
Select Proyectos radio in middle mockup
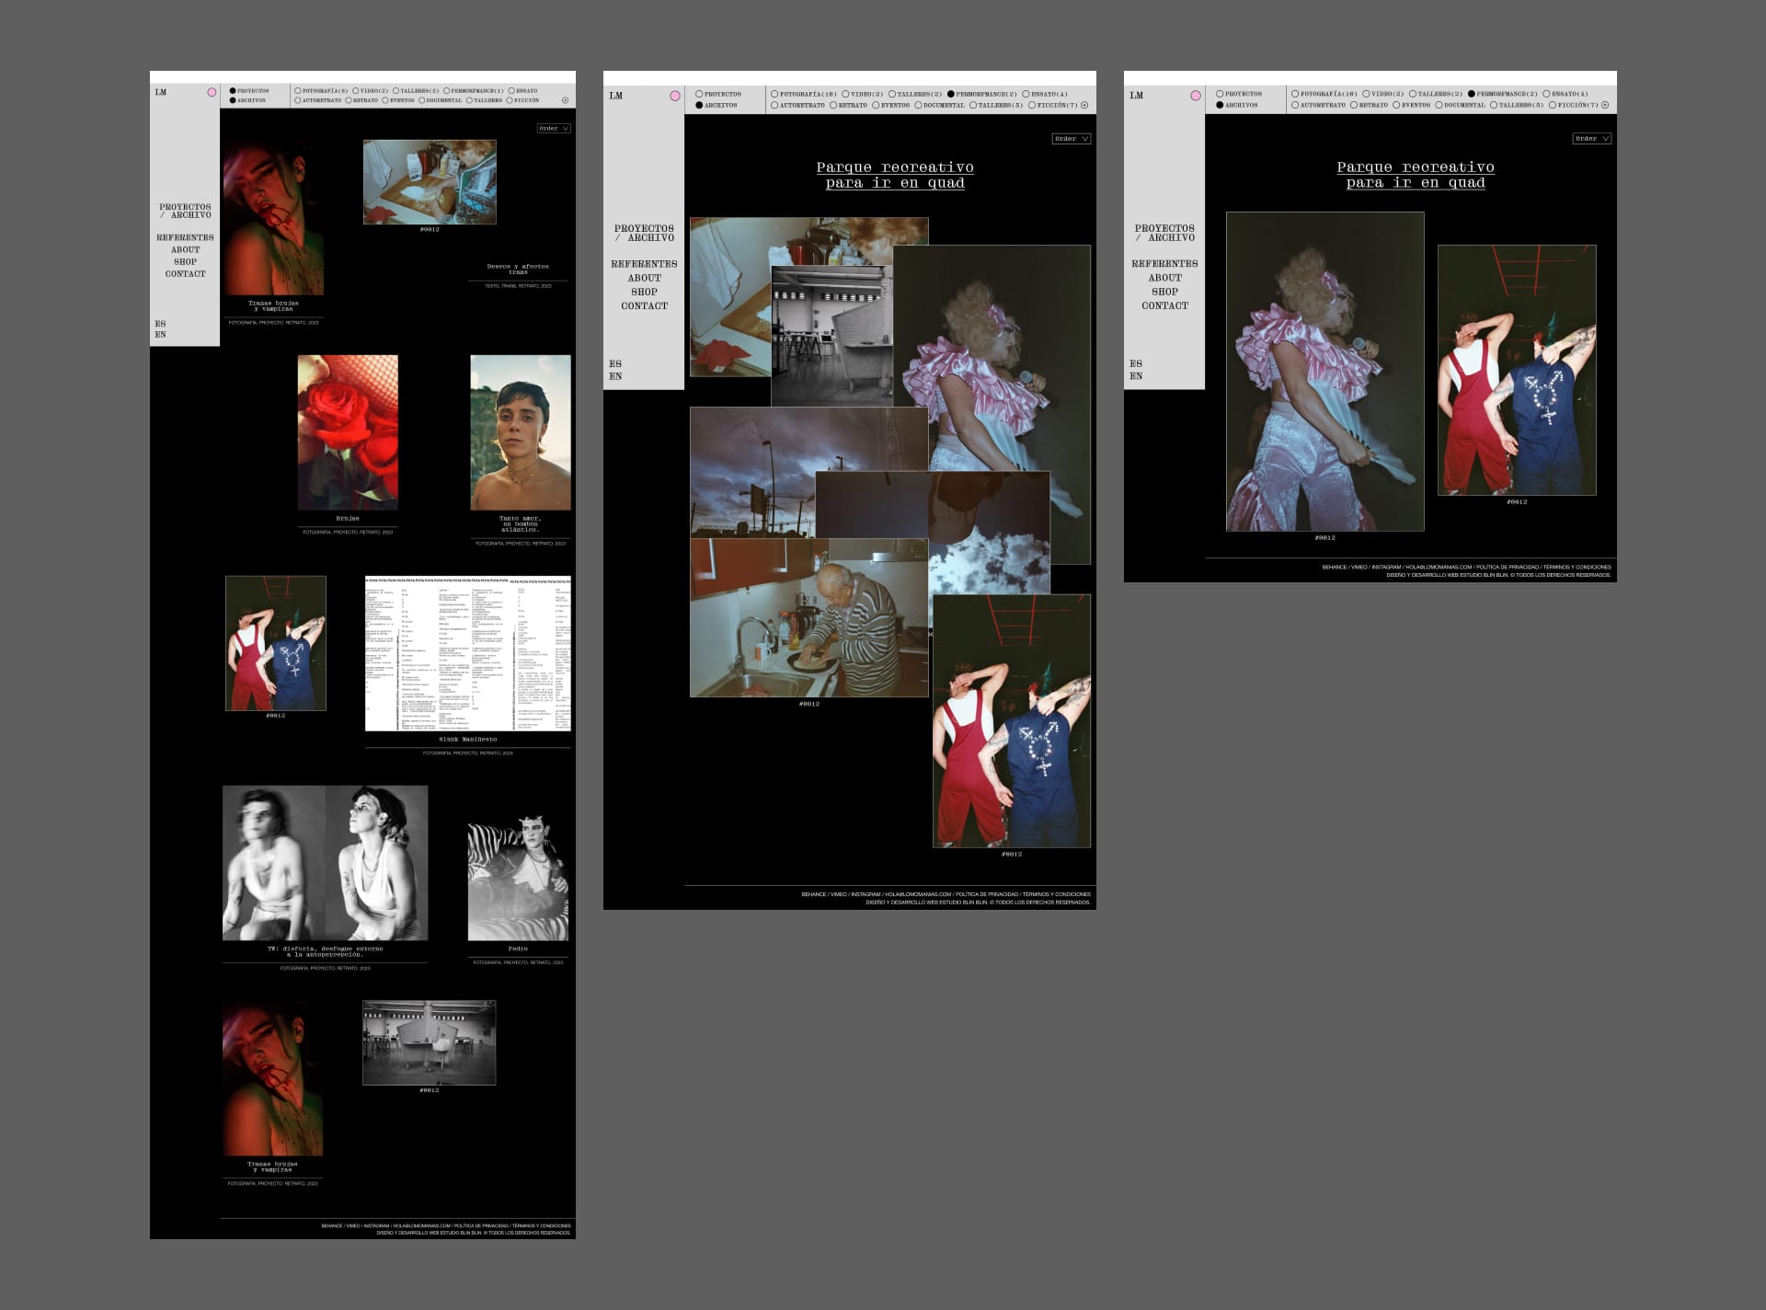pyautogui.click(x=699, y=94)
